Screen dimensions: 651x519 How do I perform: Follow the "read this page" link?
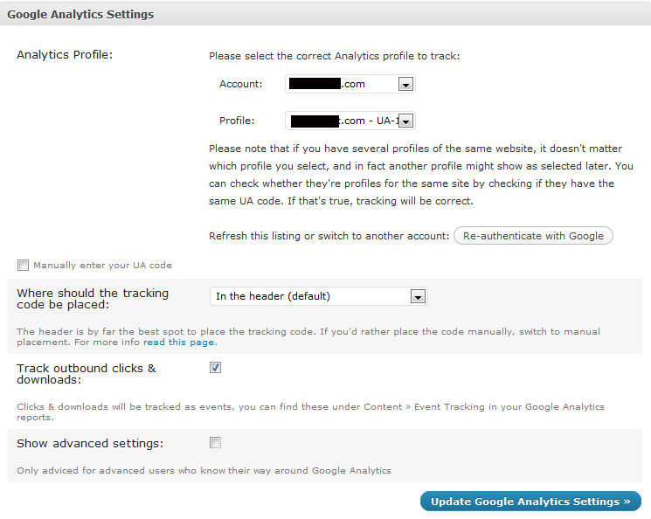(x=180, y=342)
